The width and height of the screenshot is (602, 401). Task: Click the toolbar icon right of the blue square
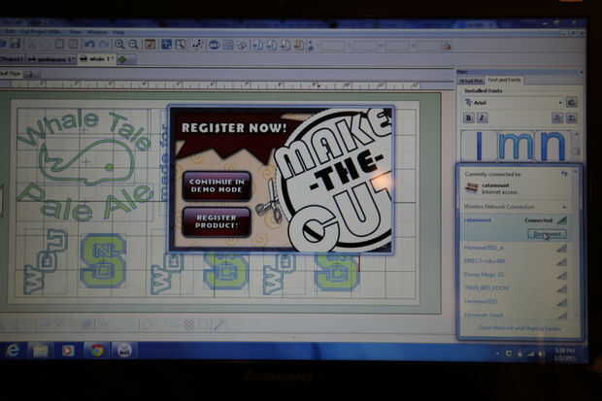[181, 44]
